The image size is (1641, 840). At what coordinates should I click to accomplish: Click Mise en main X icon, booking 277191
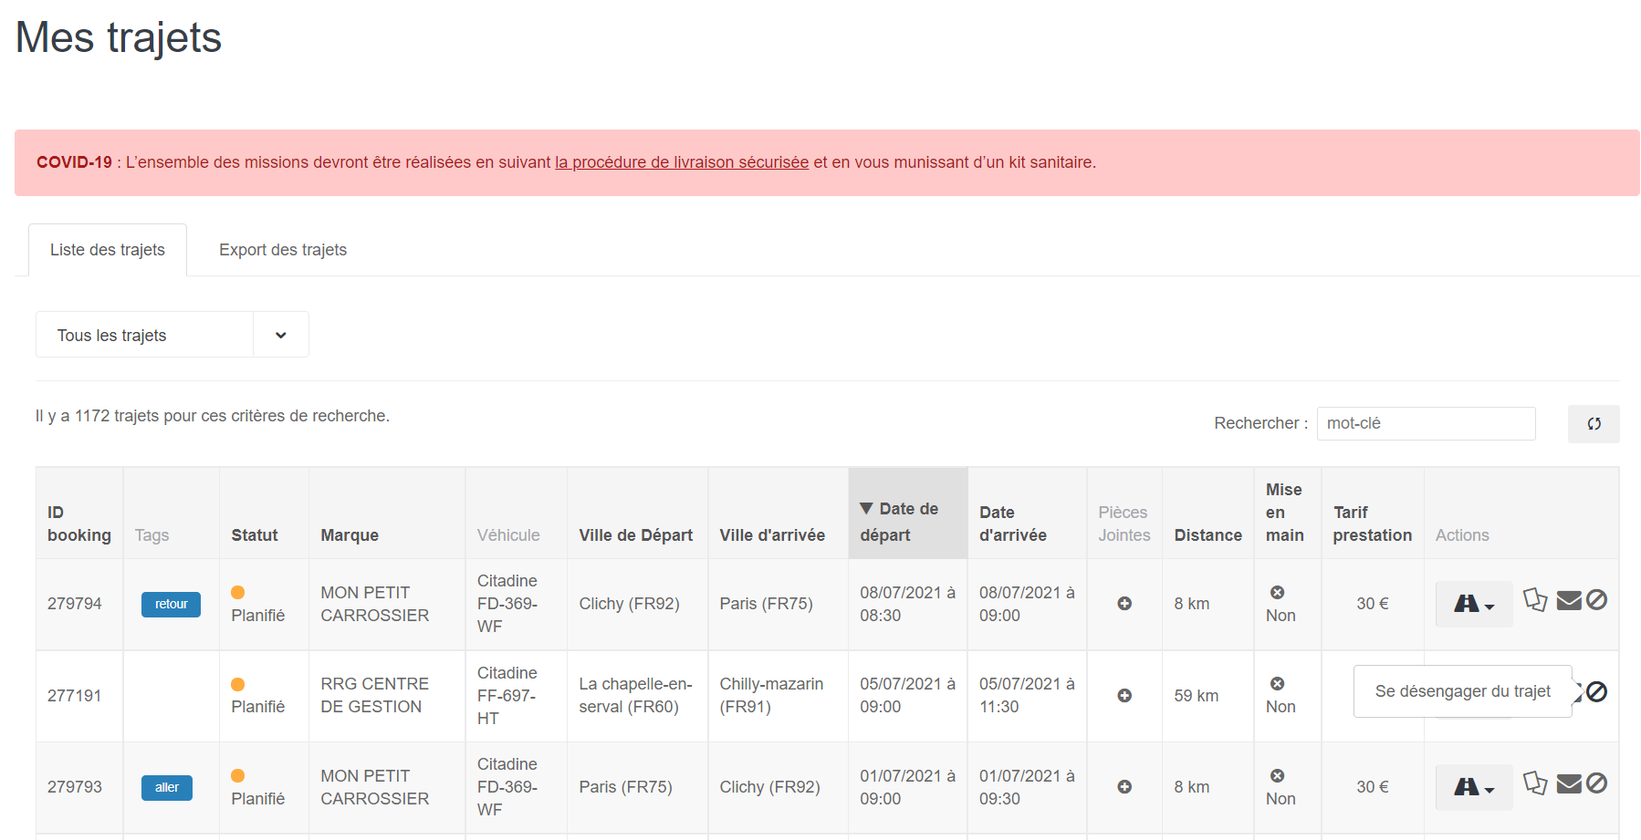1277,684
